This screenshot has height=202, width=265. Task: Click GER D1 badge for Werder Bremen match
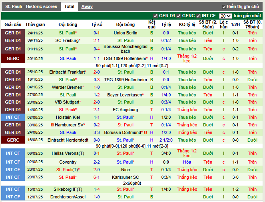[x=13, y=87]
